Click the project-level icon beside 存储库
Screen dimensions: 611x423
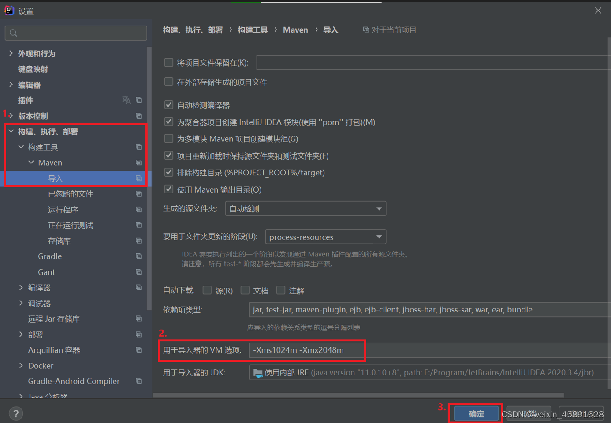[x=138, y=241]
